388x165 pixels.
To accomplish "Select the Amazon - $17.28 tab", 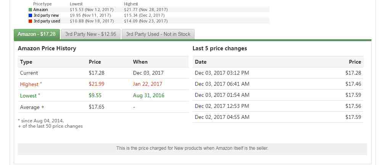I will (37, 34).
